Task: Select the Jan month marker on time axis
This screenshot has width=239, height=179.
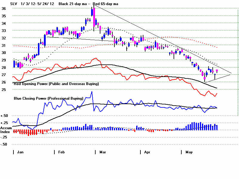Action: coord(20,152)
